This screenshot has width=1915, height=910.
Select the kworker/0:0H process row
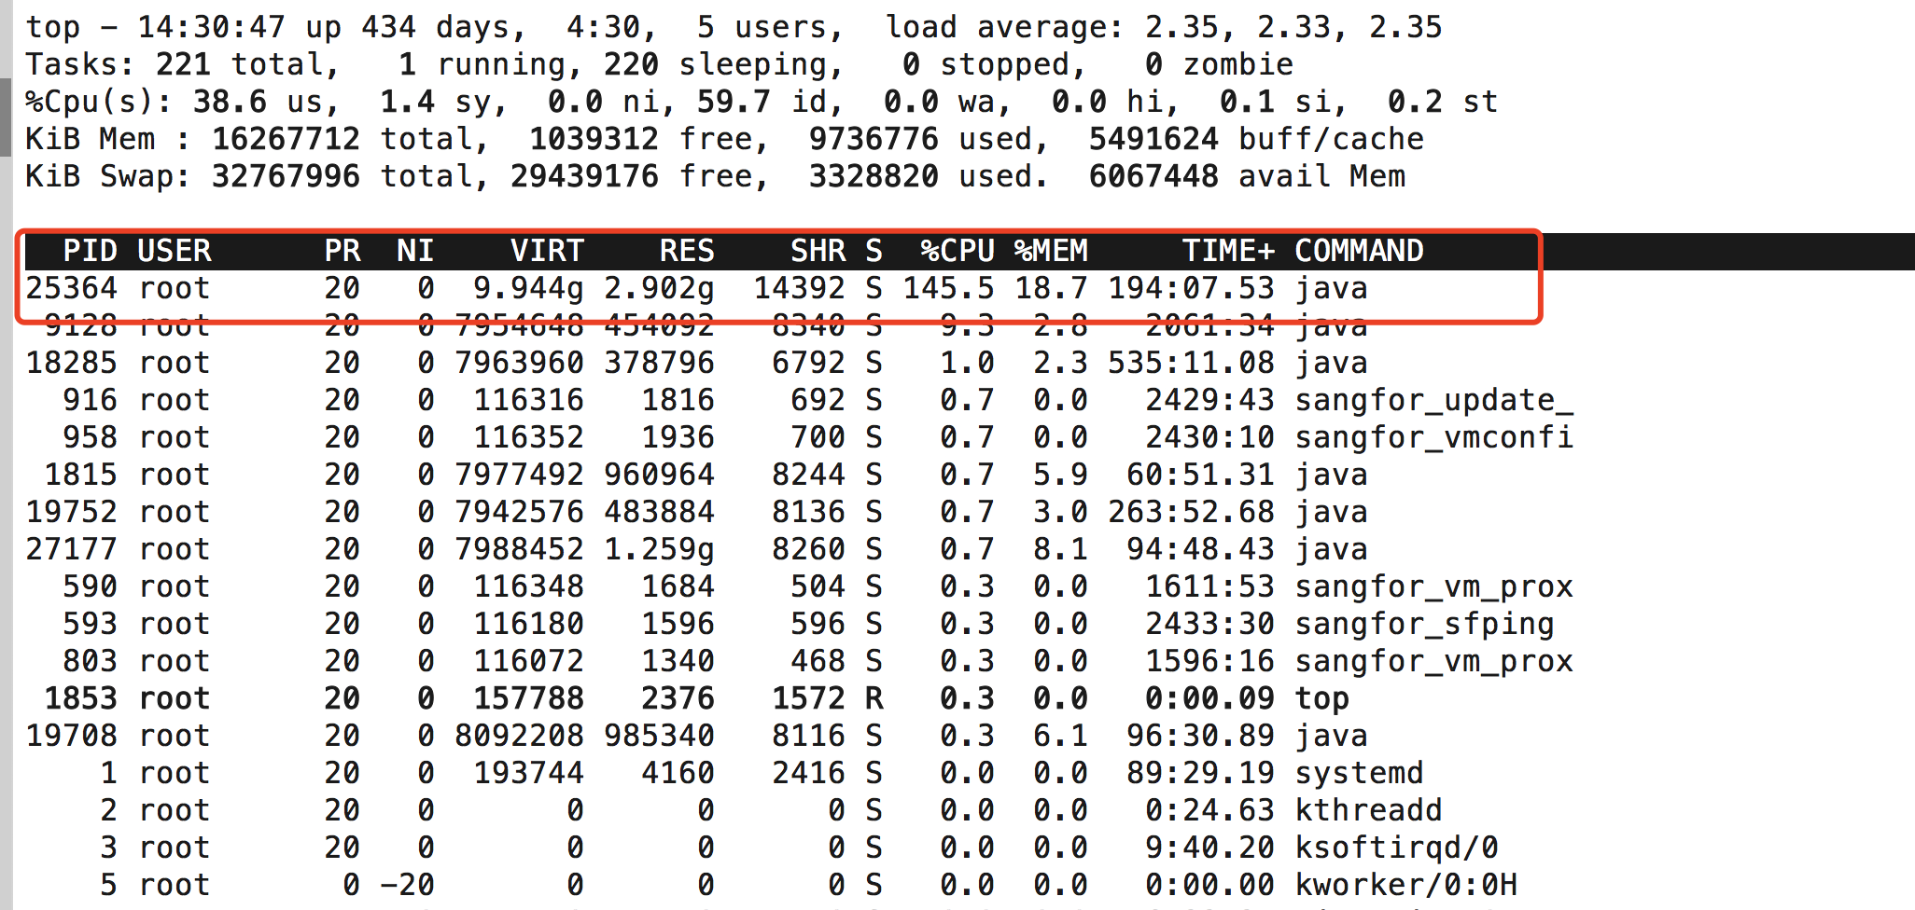pyautogui.click(x=653, y=884)
